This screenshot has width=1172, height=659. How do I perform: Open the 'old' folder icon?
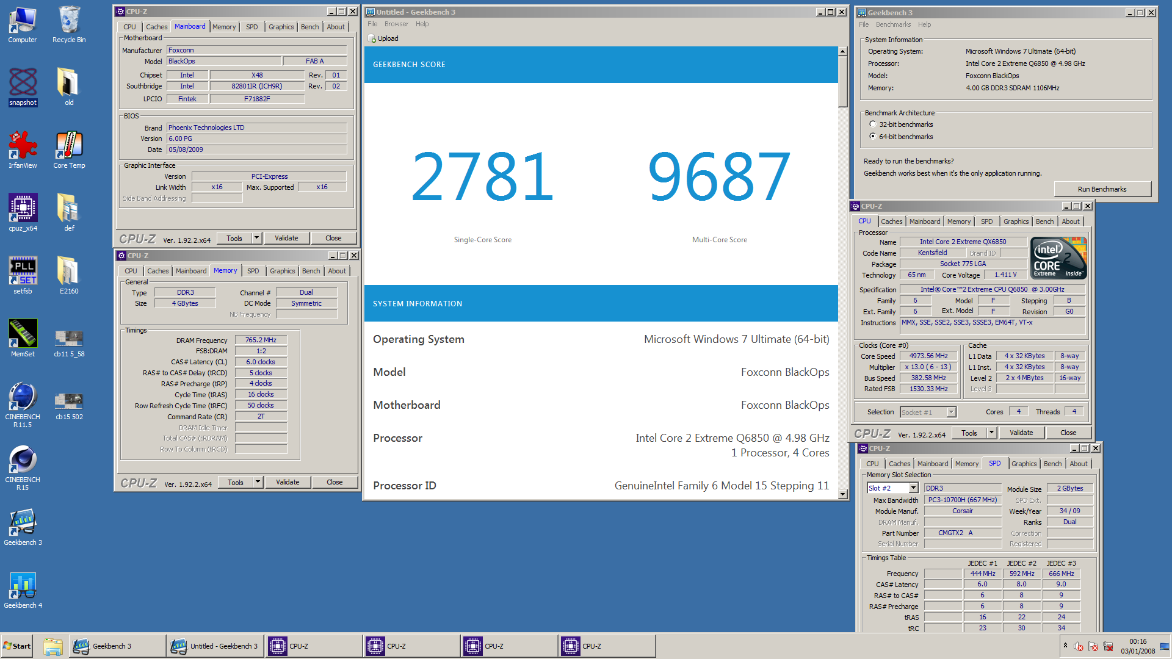click(x=69, y=88)
